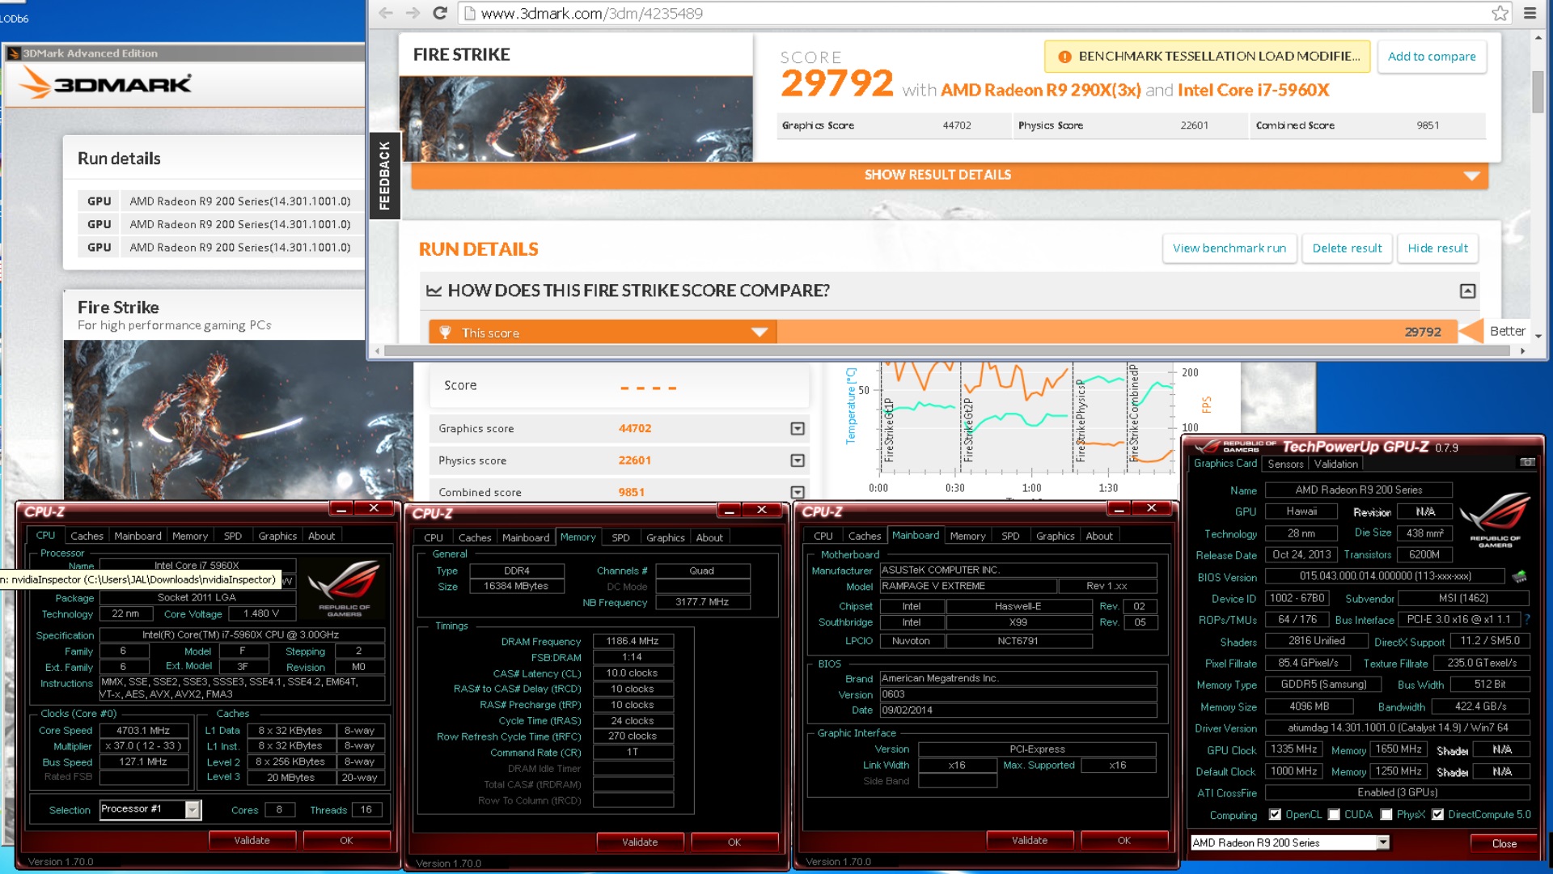Open the GPU-Z graphics card selector dropdown
Screen dimensions: 1553x874
[1383, 842]
